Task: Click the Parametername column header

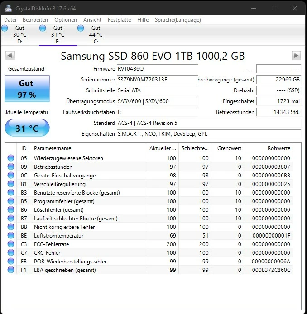Action: coord(89,148)
